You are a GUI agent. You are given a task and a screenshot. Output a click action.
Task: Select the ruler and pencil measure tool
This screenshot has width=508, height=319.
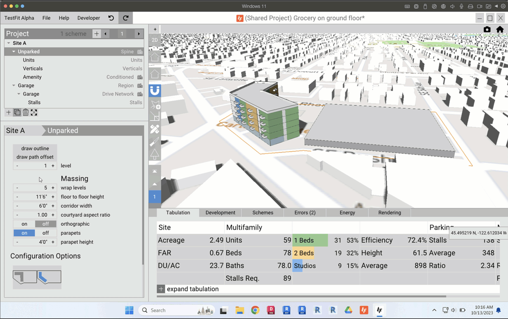[155, 129]
